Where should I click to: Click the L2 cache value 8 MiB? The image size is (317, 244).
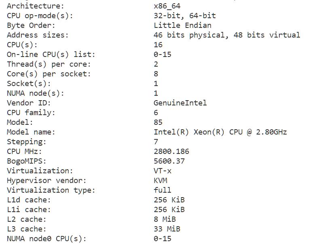pos(165,219)
